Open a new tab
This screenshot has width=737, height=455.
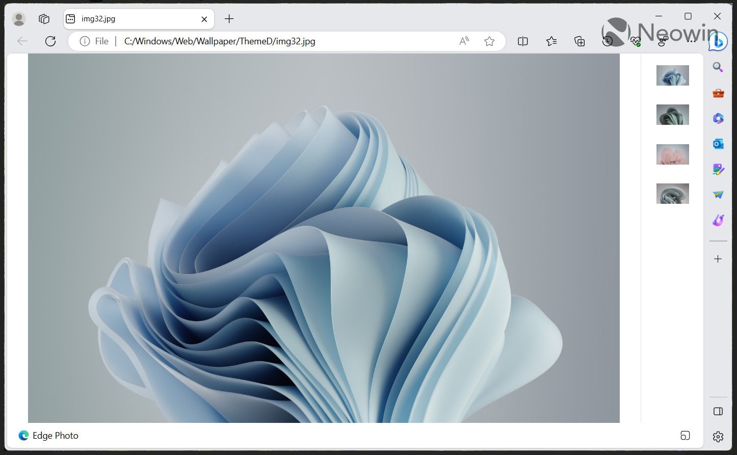point(229,19)
